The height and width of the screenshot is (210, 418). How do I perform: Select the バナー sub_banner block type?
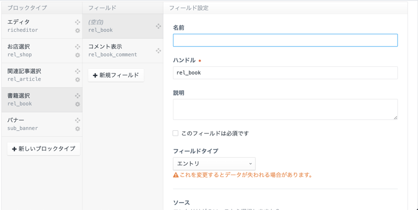coord(37,124)
